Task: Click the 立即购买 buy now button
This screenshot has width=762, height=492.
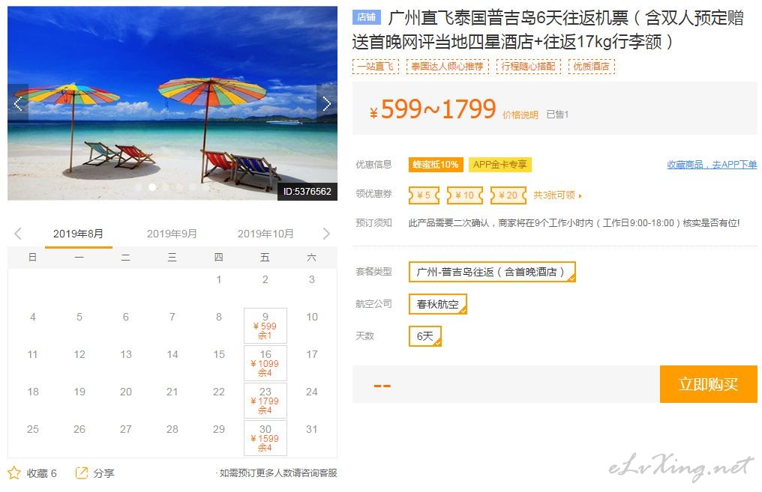Action: pos(708,384)
